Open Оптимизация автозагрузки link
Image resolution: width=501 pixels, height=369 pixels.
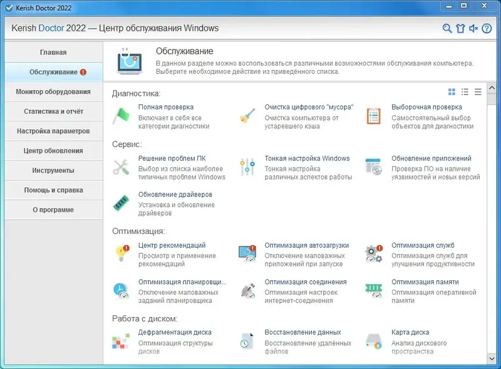point(307,245)
